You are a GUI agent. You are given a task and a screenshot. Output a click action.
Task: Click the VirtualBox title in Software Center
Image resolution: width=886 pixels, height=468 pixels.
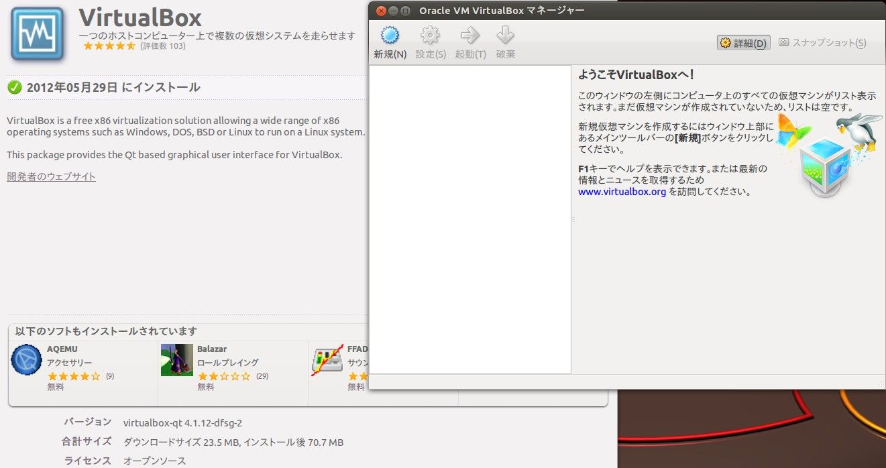click(x=140, y=17)
